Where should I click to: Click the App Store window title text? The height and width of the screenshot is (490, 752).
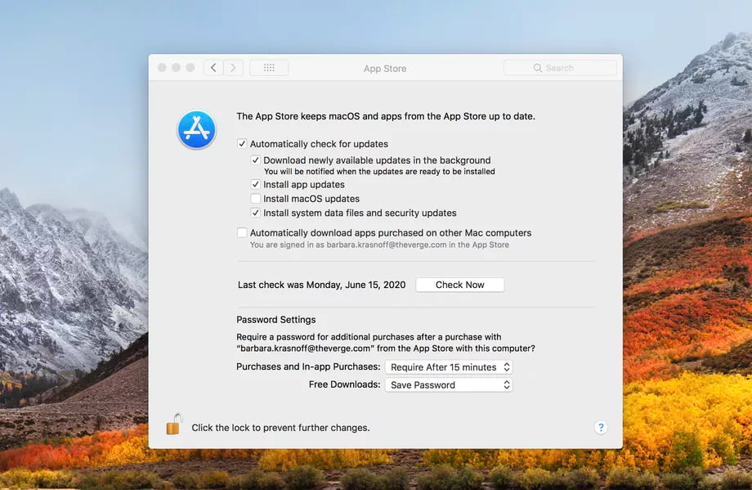point(385,69)
